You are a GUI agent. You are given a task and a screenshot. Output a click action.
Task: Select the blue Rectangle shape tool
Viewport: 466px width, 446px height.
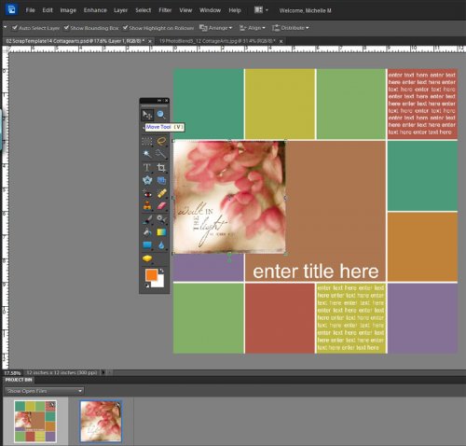coord(147,245)
